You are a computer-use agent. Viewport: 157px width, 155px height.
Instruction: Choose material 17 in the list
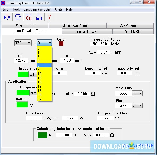click(44, 86)
